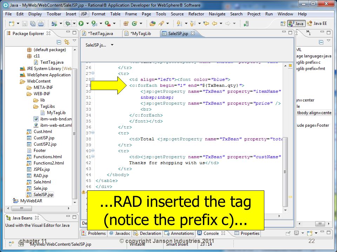
Task: Click the Open Type icon
Action: point(153,23)
